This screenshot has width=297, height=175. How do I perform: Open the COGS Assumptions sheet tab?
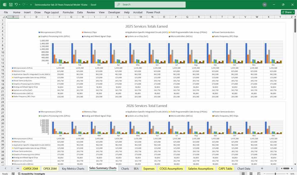click(171, 168)
